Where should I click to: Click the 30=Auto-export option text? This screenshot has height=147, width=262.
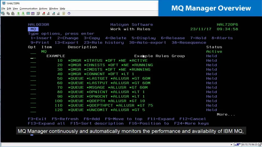(x=148, y=42)
